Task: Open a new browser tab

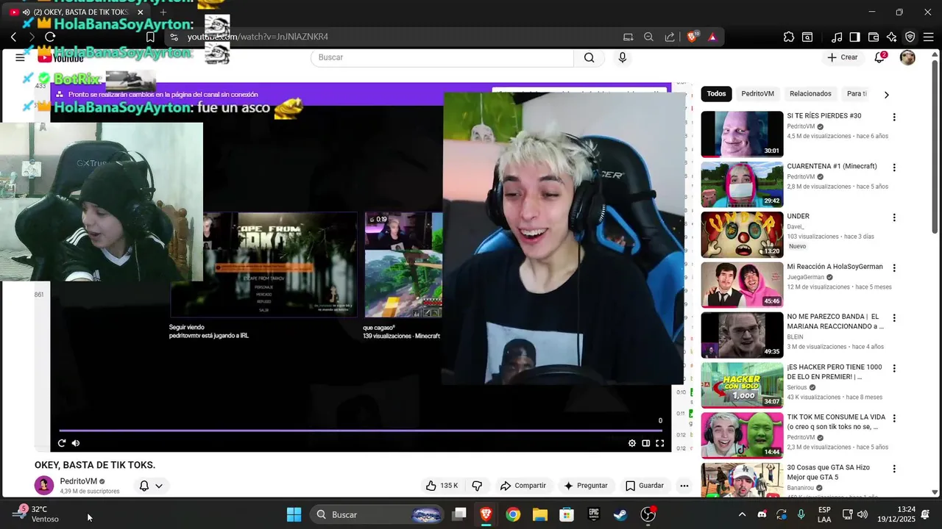Action: point(163,12)
